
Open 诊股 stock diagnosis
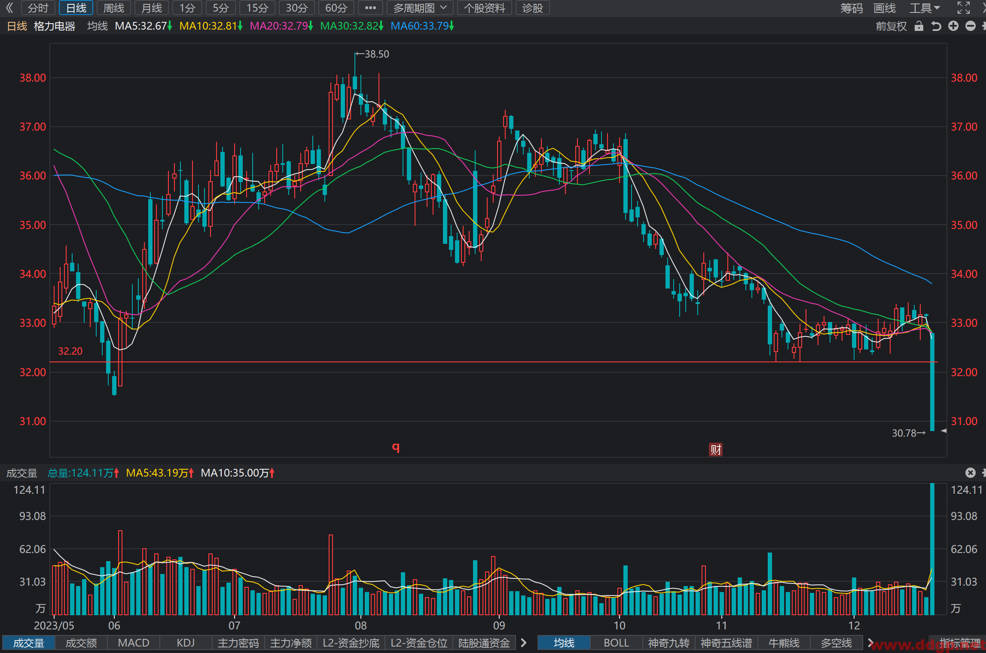tap(533, 8)
